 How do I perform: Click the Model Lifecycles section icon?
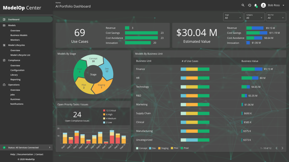point(4,45)
